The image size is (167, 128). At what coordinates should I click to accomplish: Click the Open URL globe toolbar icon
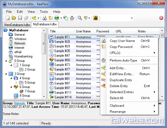click(x=57, y=18)
